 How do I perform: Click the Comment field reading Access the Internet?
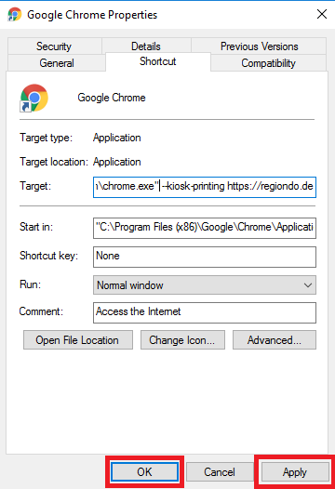pyautogui.click(x=205, y=312)
